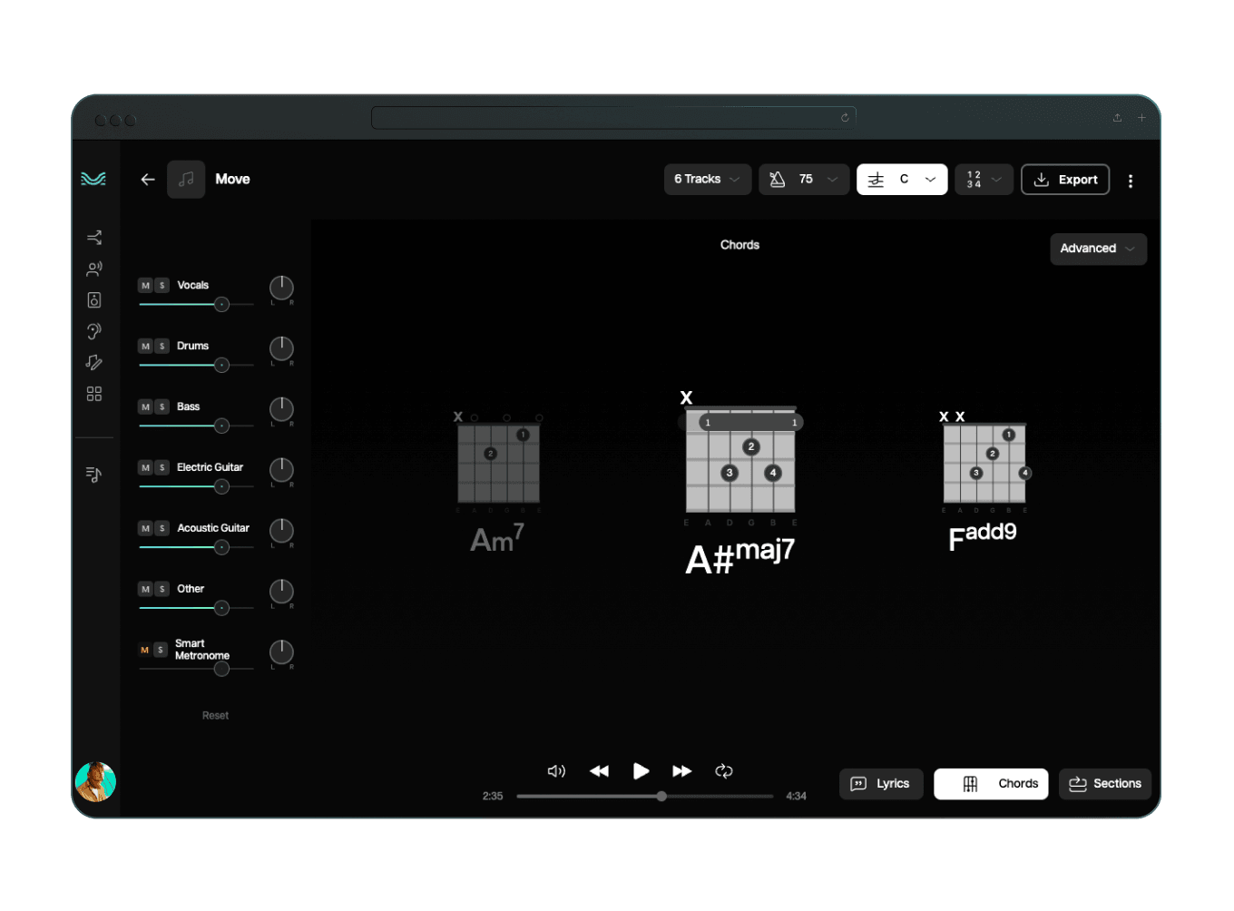Expand the Advanced dropdown
Viewport: 1234px width, 911px height.
click(1098, 249)
